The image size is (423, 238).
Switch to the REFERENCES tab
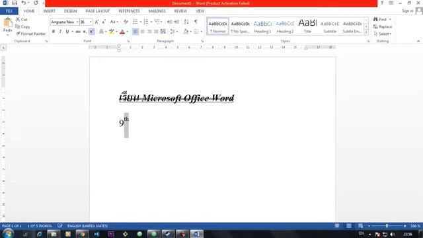pos(130,11)
